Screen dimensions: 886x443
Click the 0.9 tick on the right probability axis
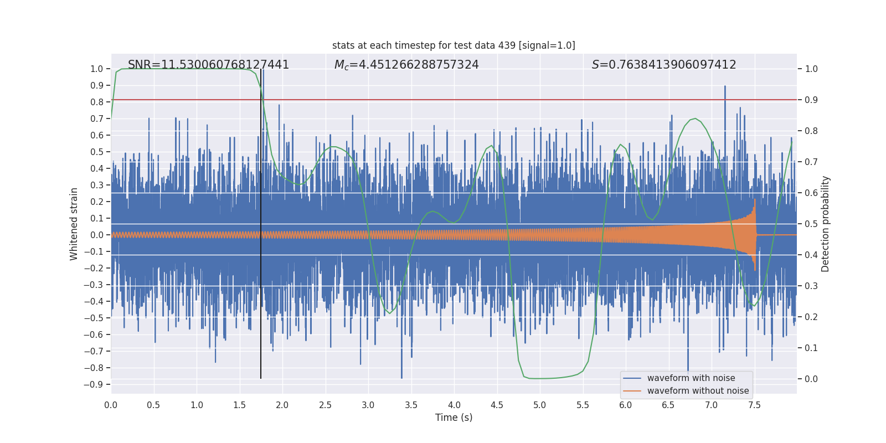pos(811,100)
